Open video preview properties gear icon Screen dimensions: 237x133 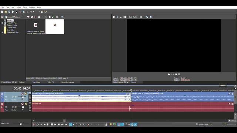(x=114, y=17)
